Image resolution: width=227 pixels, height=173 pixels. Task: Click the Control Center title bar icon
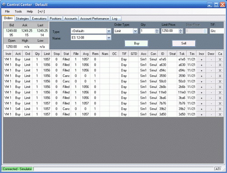[4, 5]
